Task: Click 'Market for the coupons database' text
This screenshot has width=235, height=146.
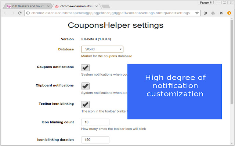Action: point(107,56)
